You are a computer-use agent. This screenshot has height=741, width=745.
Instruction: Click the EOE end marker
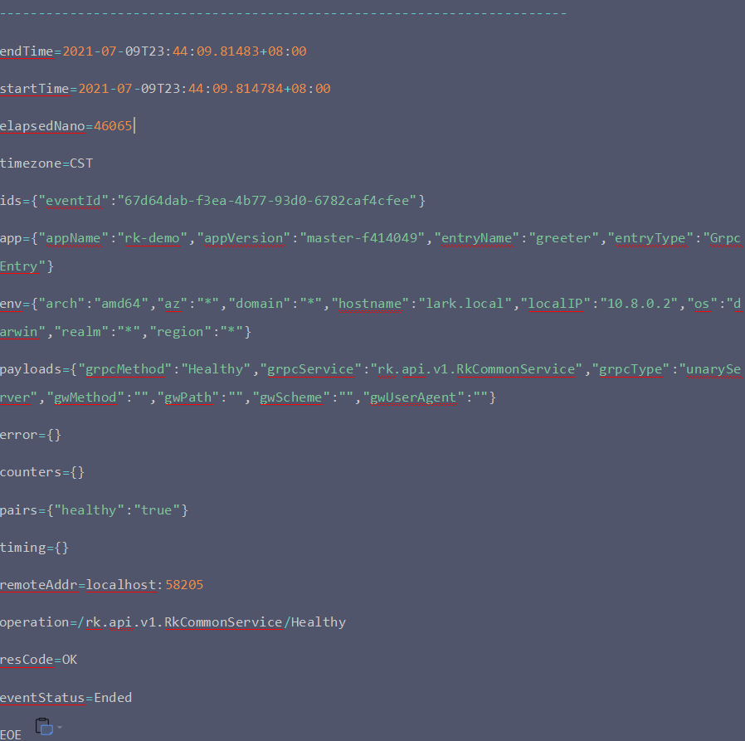click(x=11, y=735)
